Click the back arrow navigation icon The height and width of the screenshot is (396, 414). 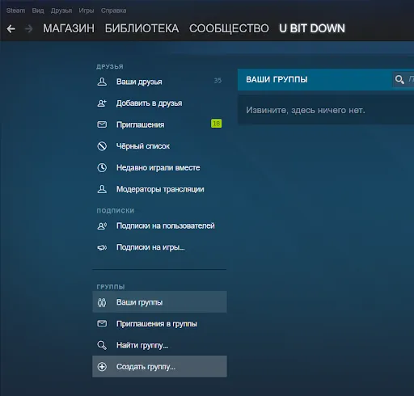pyautogui.click(x=11, y=28)
